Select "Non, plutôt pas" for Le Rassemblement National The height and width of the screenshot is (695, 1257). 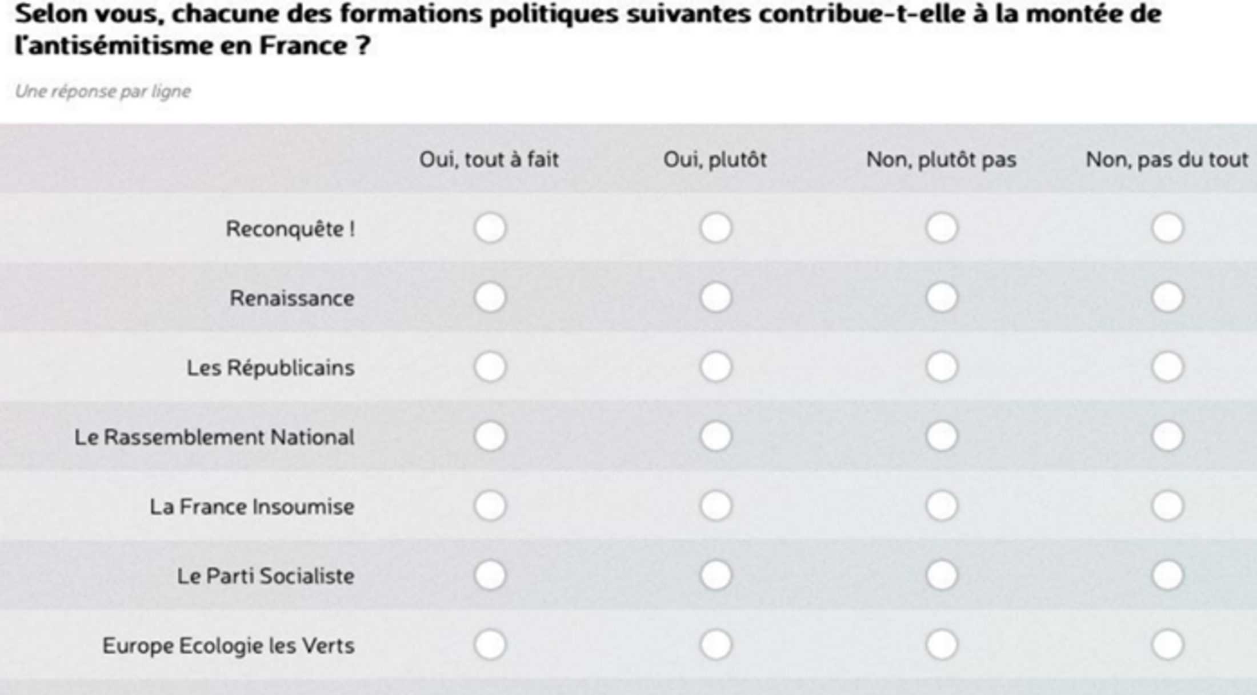pyautogui.click(x=942, y=436)
